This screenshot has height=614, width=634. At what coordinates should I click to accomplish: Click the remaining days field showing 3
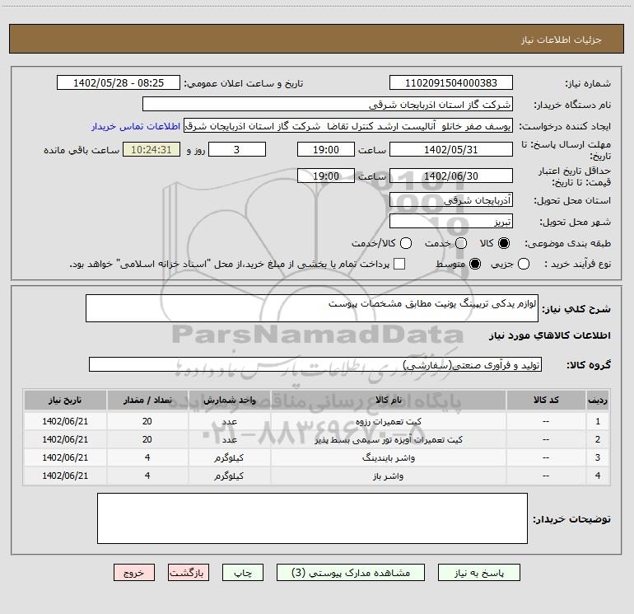click(237, 150)
